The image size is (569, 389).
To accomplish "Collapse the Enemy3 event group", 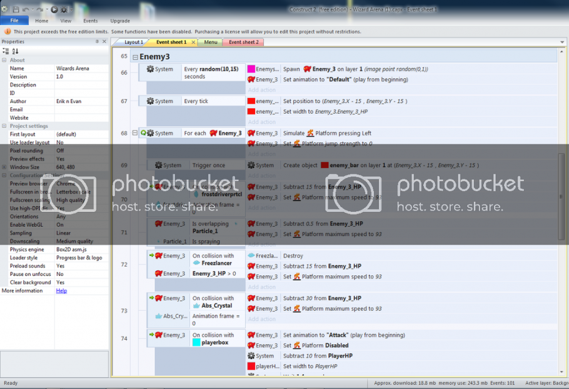I will click(135, 57).
